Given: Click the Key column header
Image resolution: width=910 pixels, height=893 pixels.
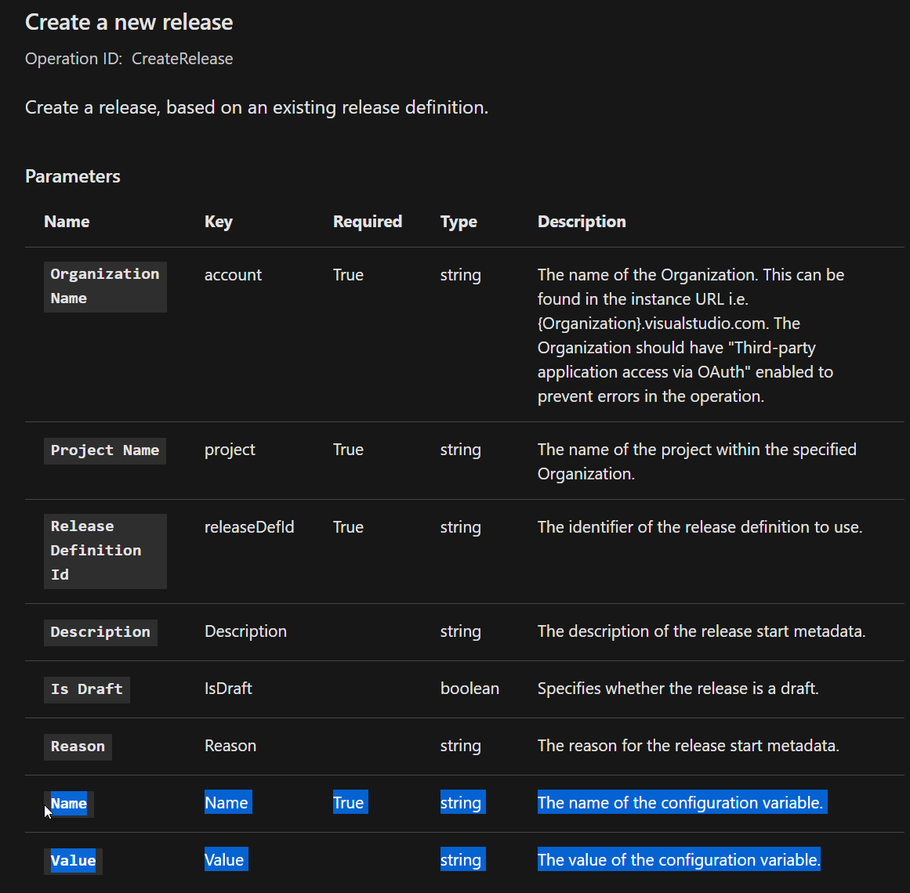Looking at the screenshot, I should (x=218, y=222).
